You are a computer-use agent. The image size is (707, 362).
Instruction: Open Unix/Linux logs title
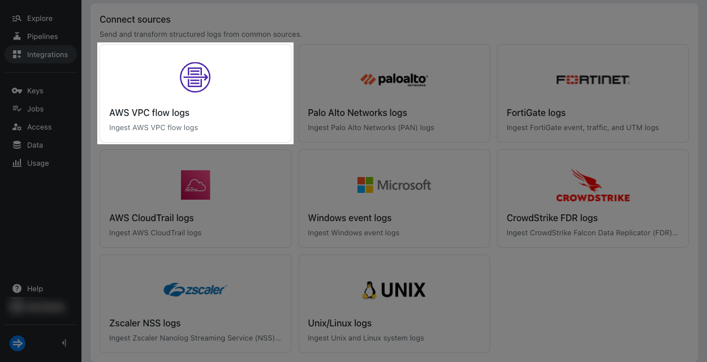340,323
